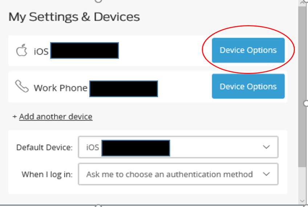Click the top center selection handle circle

click(x=98, y=1)
